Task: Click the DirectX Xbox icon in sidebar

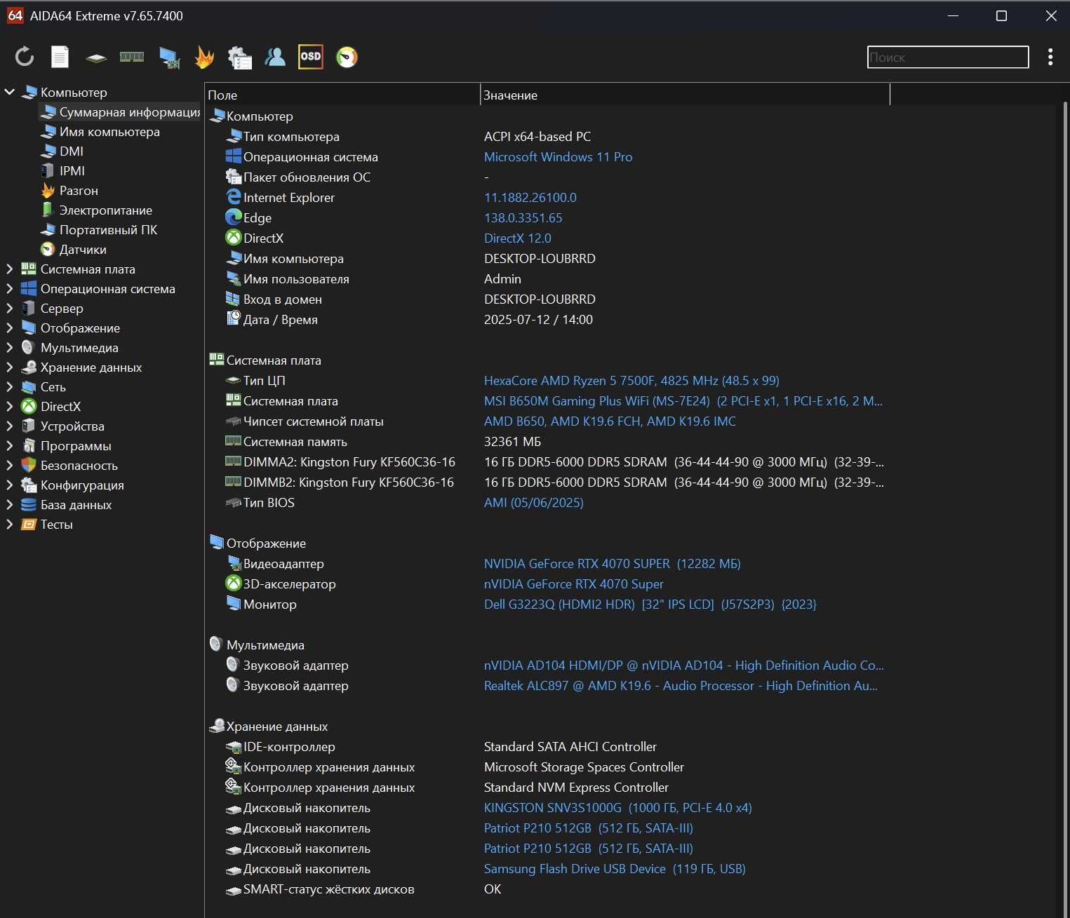Action: coord(29,407)
